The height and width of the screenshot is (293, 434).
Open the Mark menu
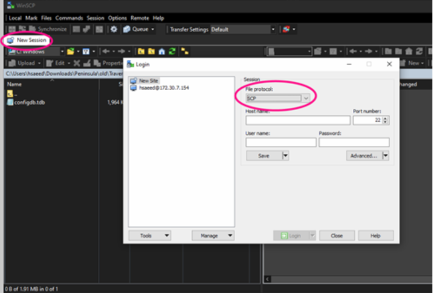pyautogui.click(x=31, y=18)
